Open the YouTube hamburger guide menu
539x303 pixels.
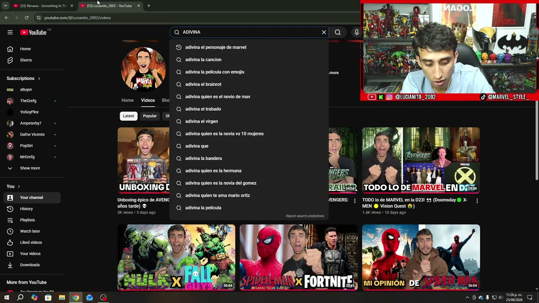[10, 32]
